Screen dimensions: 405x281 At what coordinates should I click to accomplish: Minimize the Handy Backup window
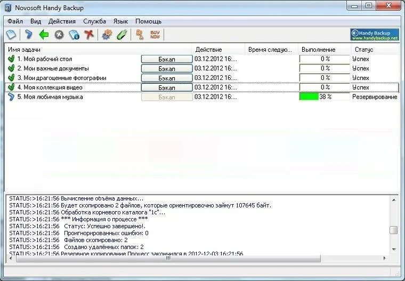(x=354, y=5)
